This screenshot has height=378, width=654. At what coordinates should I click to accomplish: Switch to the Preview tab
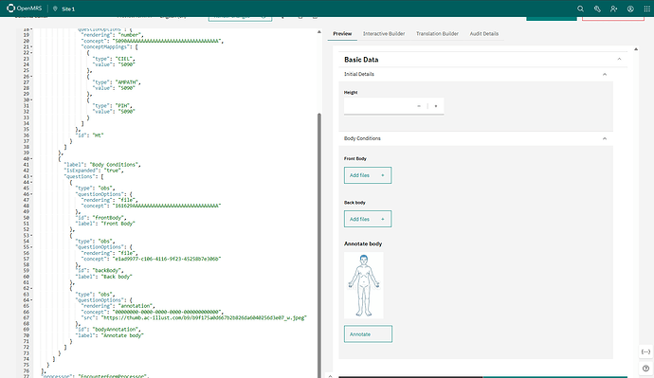click(x=342, y=34)
